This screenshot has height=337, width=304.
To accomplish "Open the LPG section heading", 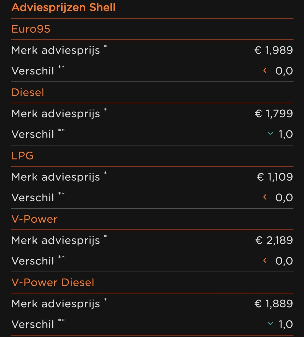I will tap(22, 156).
